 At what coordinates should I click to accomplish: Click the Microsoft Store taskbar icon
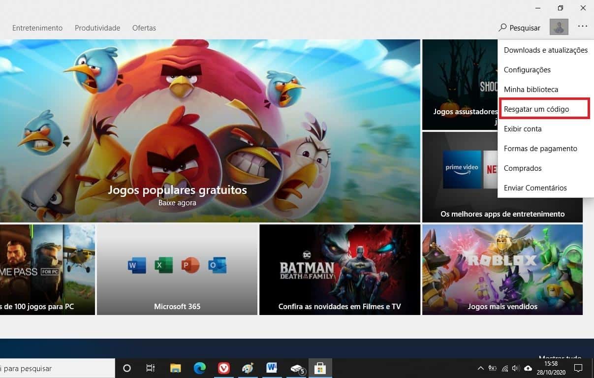pos(320,368)
